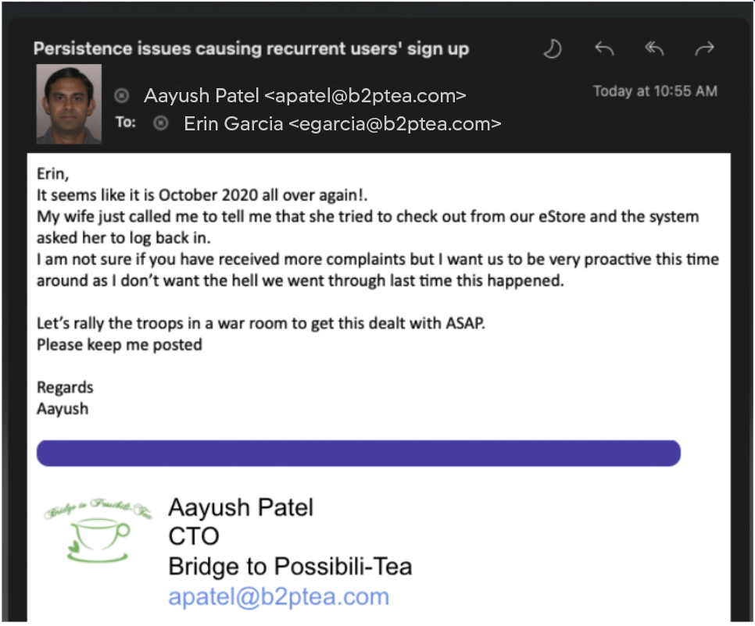Click the "CTO" title in signature

point(194,537)
